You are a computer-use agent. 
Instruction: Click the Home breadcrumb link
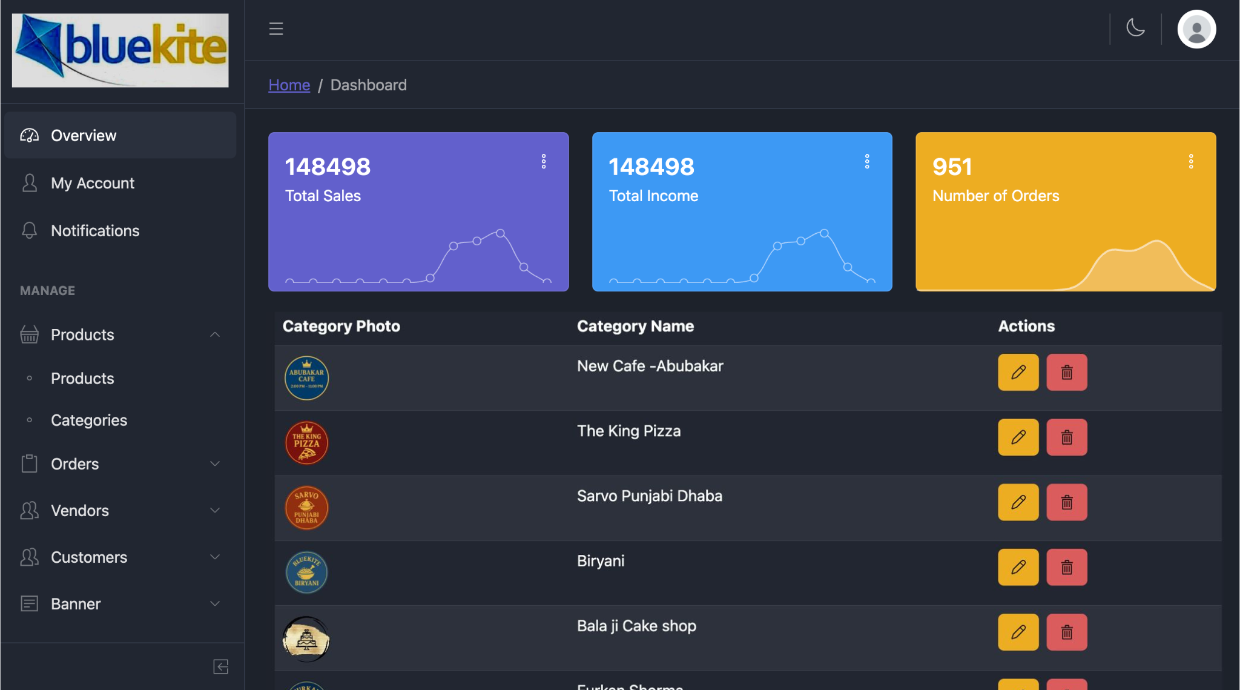click(x=289, y=85)
